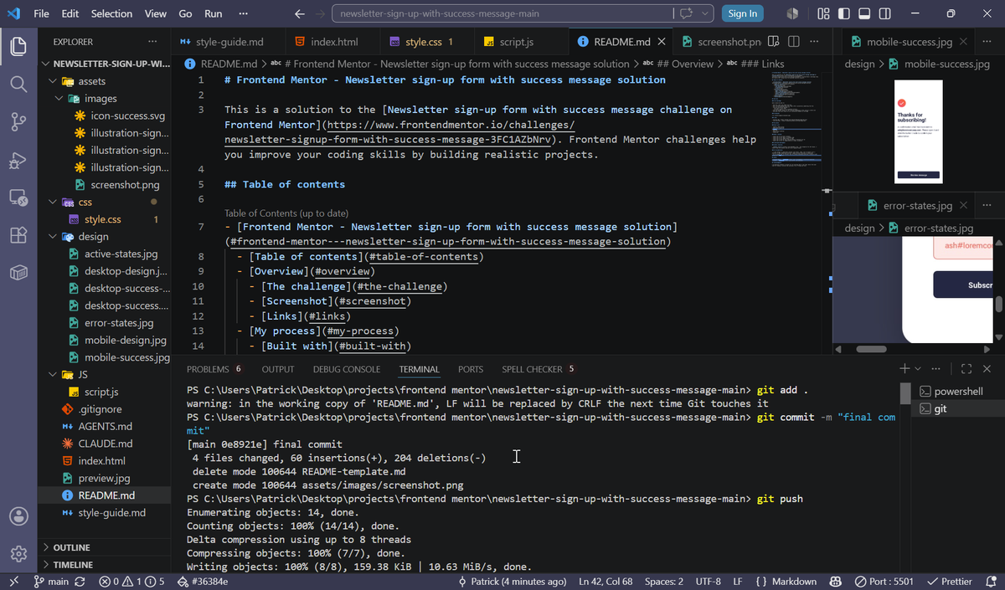Viewport: 1005px width, 590px height.
Task: Open the Extensions view
Action: 18,236
